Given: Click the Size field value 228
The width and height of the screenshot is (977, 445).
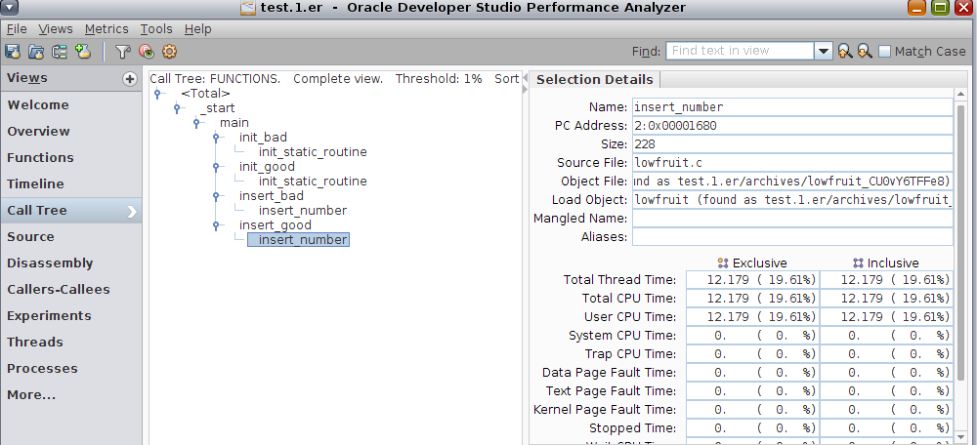Looking at the screenshot, I should [x=792, y=144].
